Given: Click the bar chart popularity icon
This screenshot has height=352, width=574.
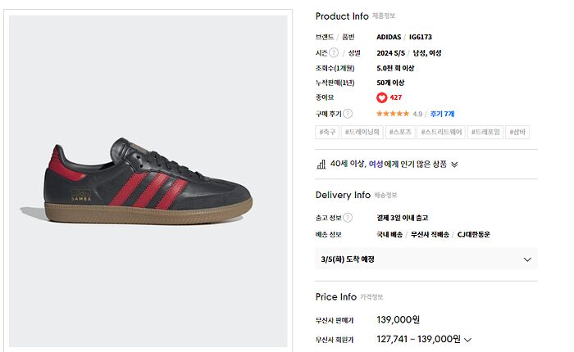Looking at the screenshot, I should click(321, 164).
